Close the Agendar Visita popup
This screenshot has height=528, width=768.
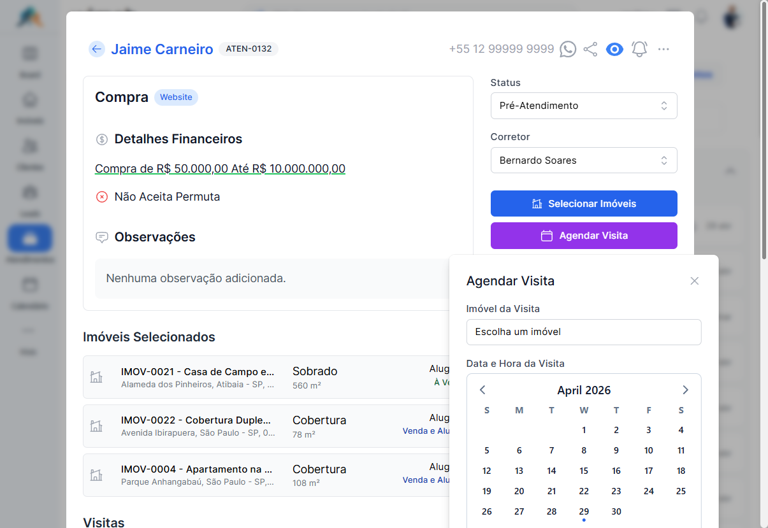pos(695,281)
